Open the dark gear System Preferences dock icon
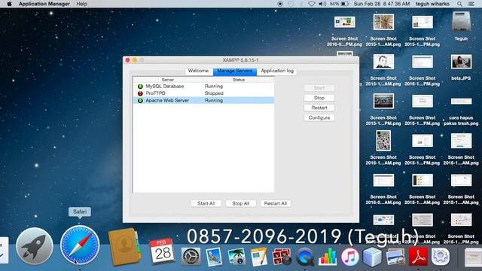 point(191,257)
